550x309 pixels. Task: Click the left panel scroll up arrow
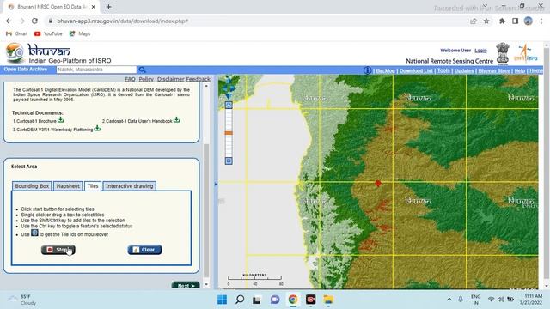tap(206, 86)
